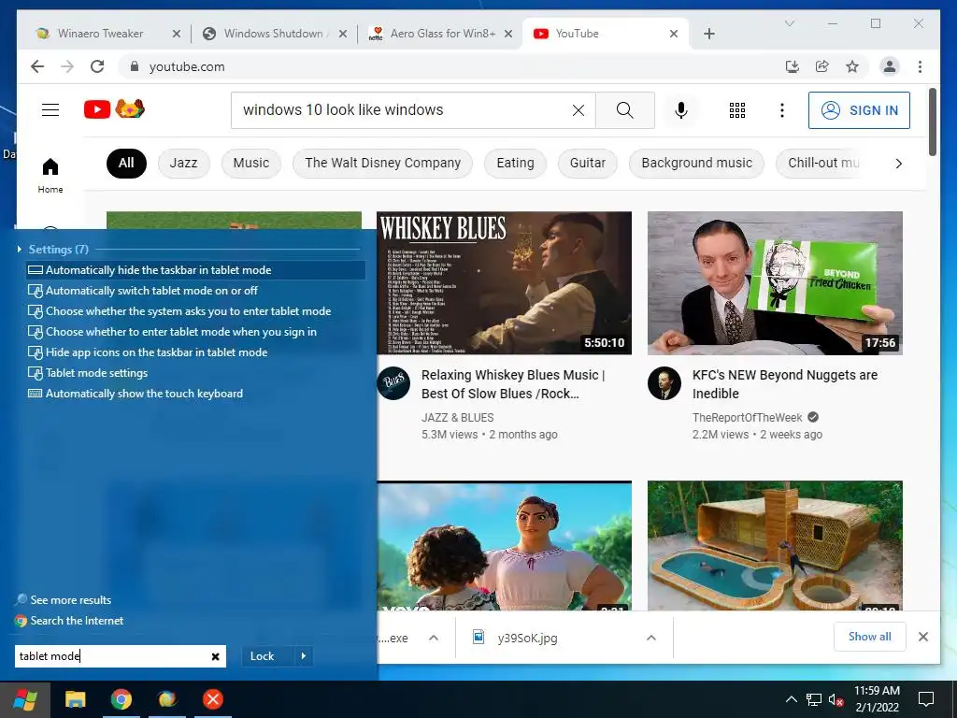Select the Background music chip
The width and height of the screenshot is (957, 718).
(696, 163)
